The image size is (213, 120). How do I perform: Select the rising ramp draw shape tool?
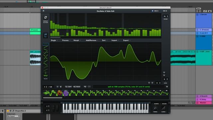point(46,47)
